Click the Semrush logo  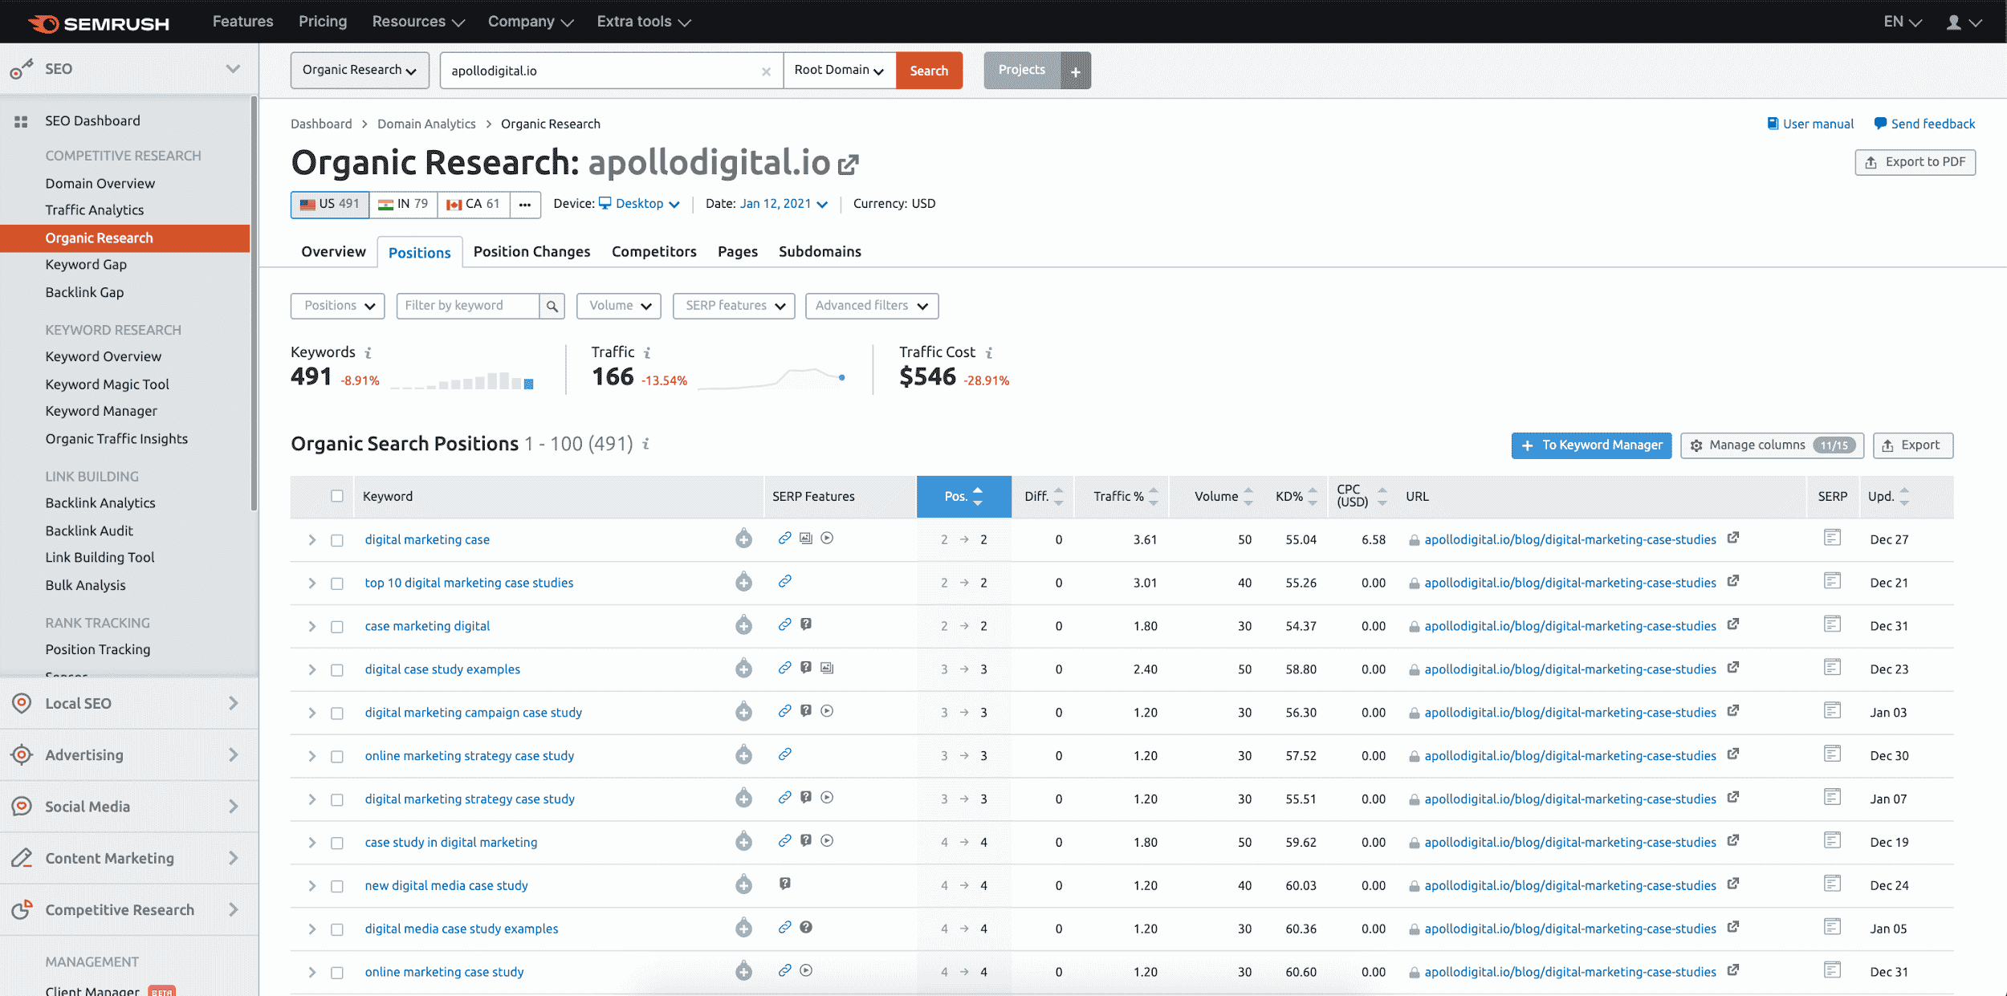[98, 22]
